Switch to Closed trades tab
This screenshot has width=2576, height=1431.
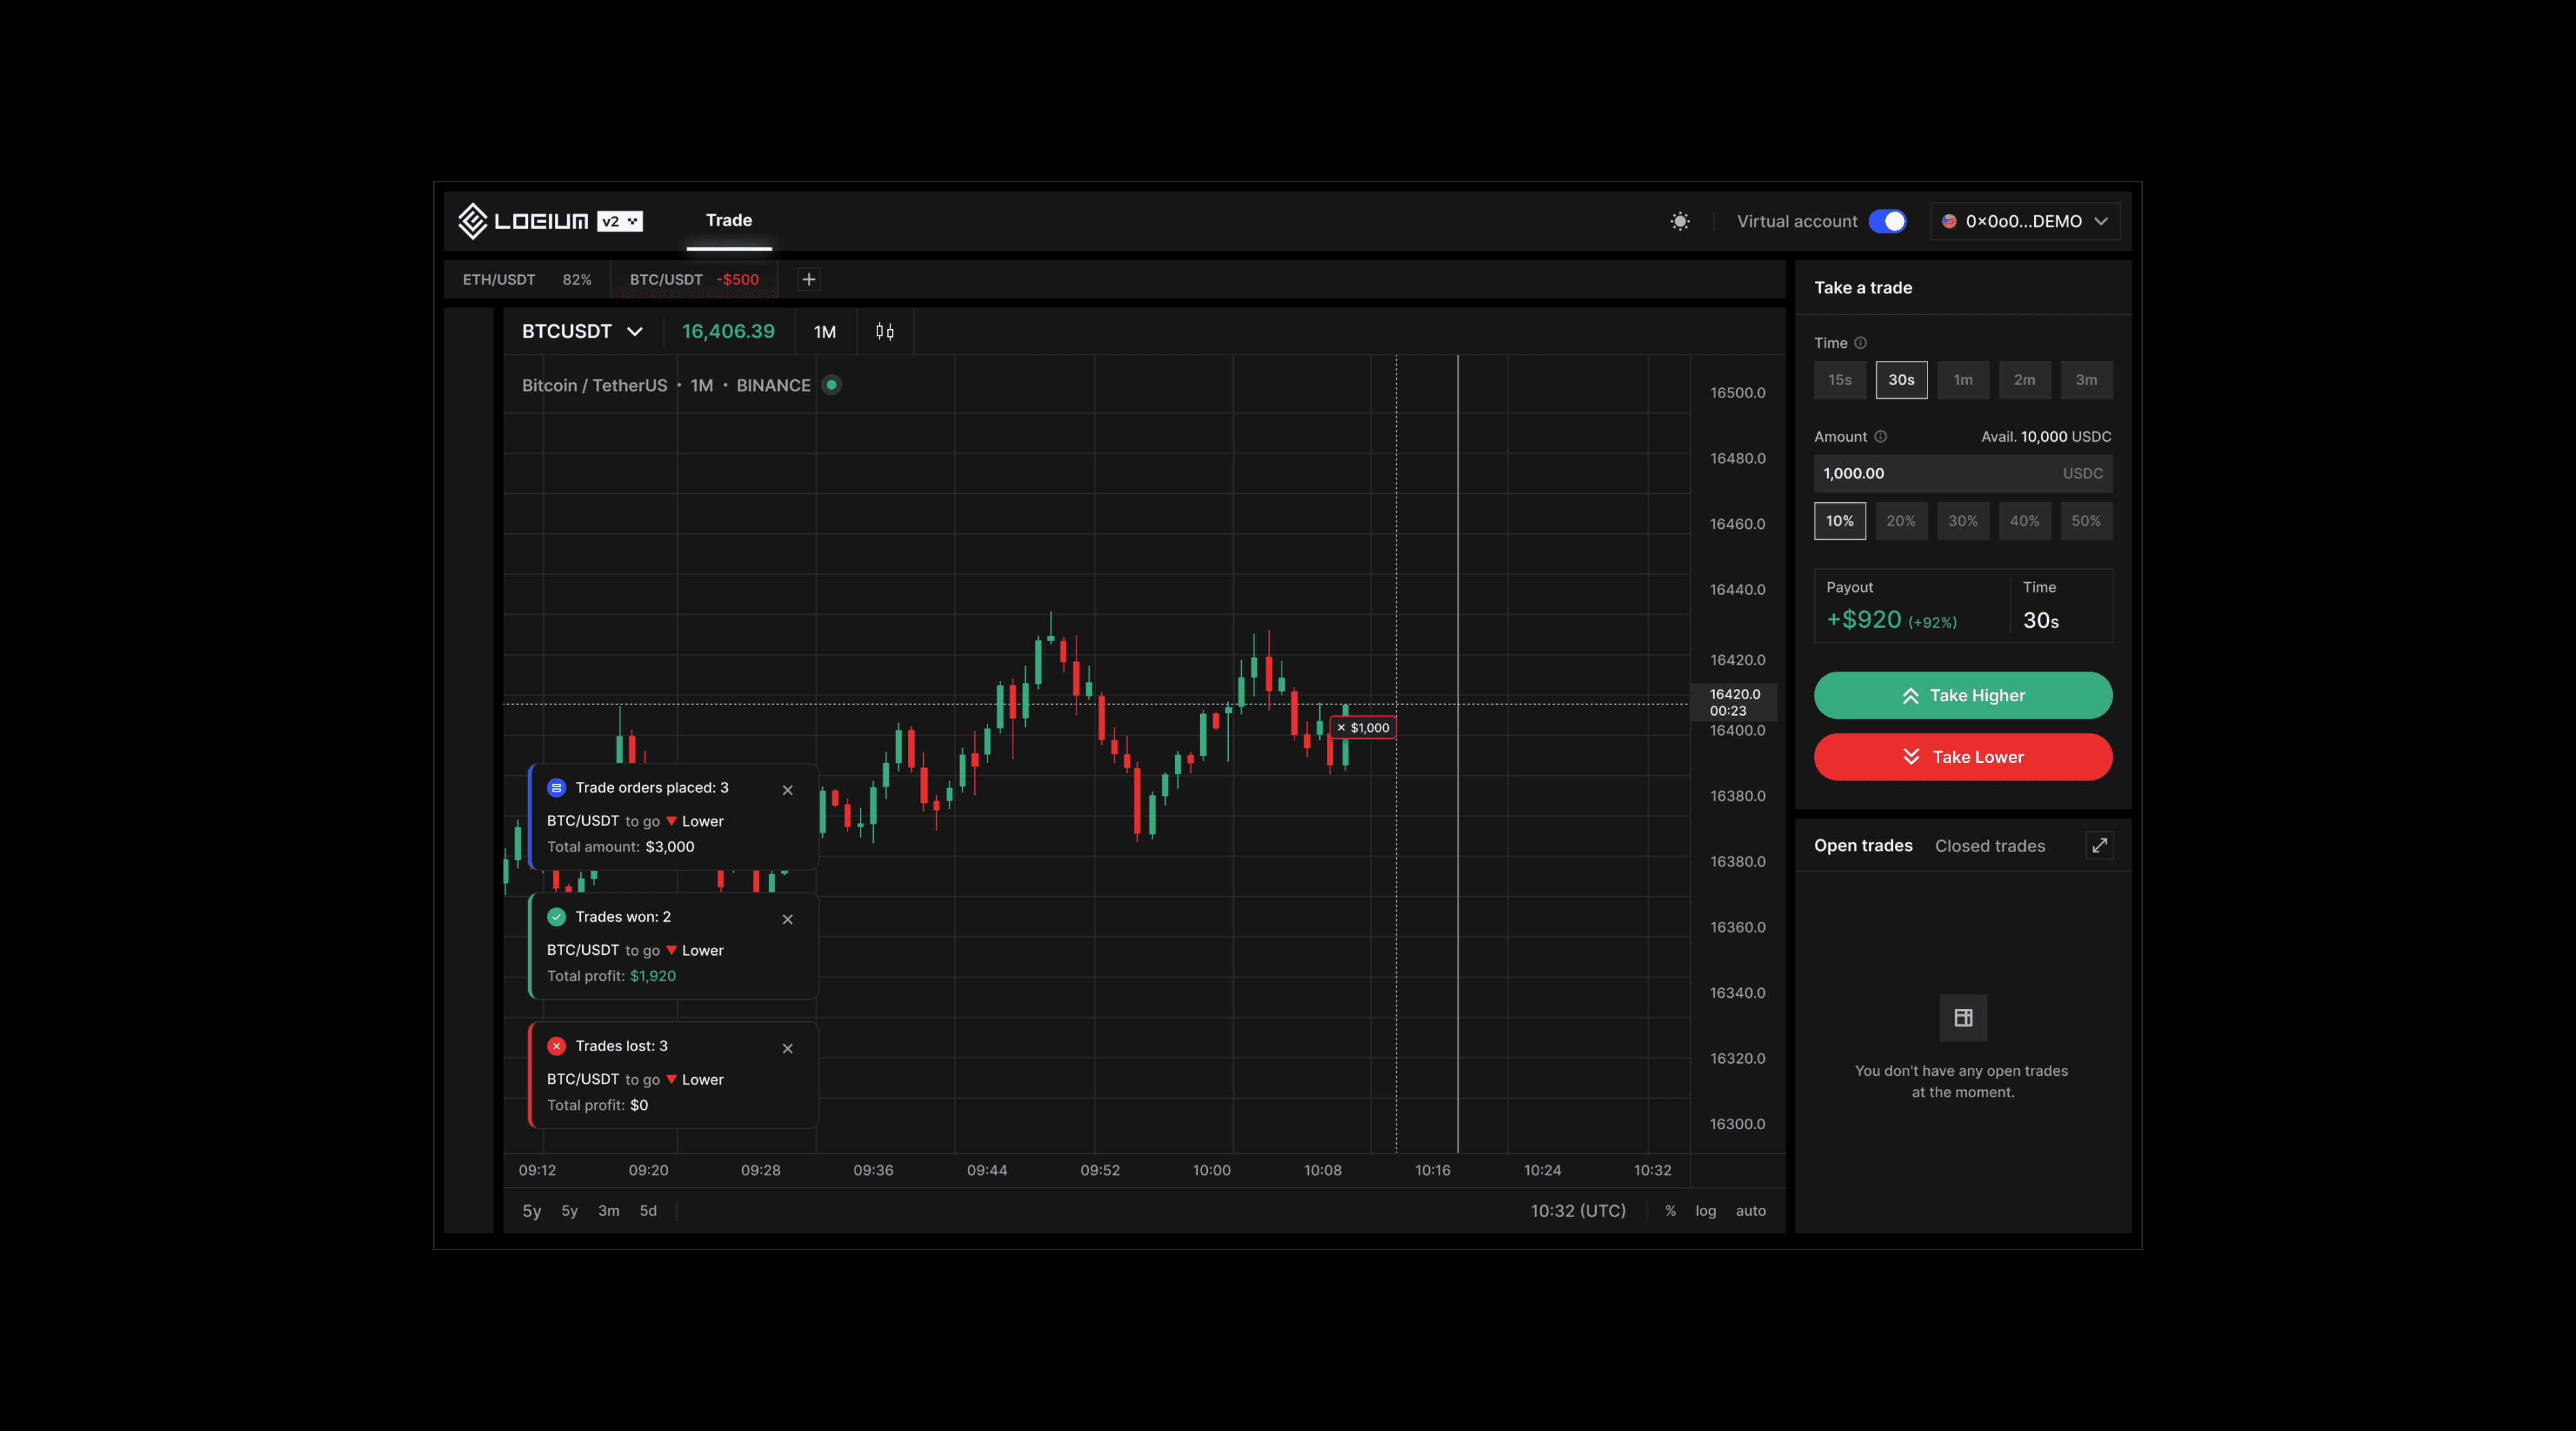point(1989,845)
